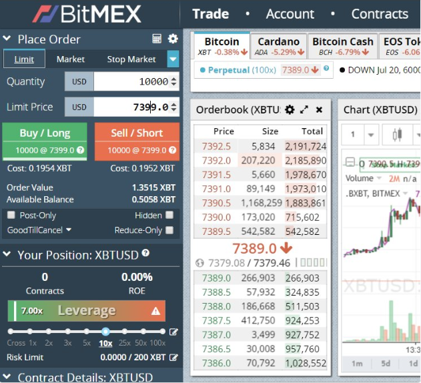Click globe index price icon

pyautogui.click(x=199, y=263)
